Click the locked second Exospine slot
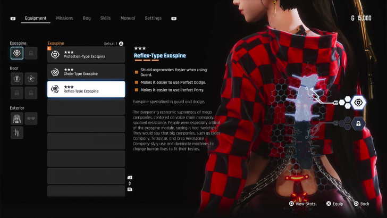 (31, 53)
